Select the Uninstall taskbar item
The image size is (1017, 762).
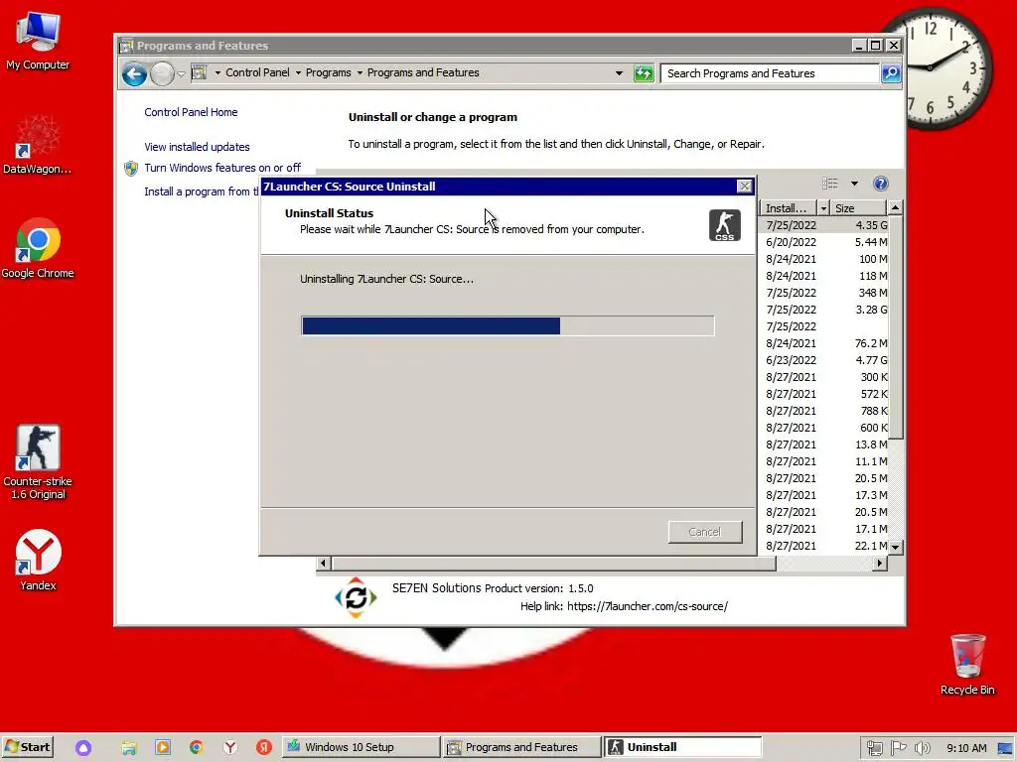click(x=682, y=747)
